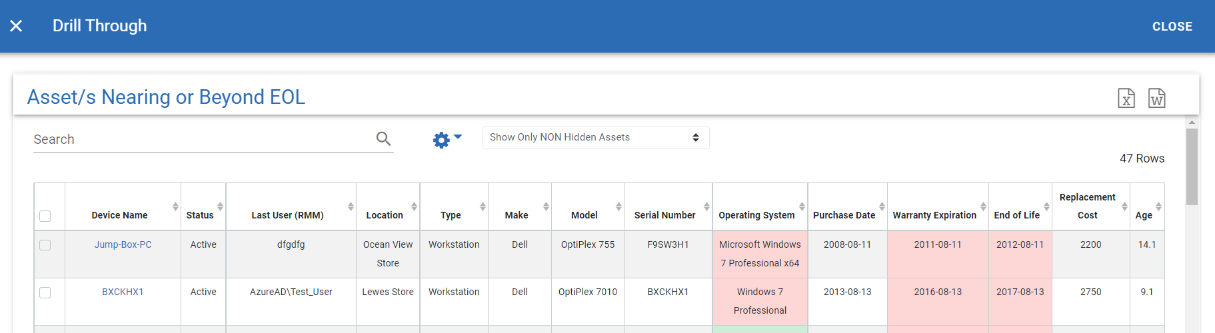Click the scrollbar up arrow
Screen dimensions: 1215x333
(1192, 123)
